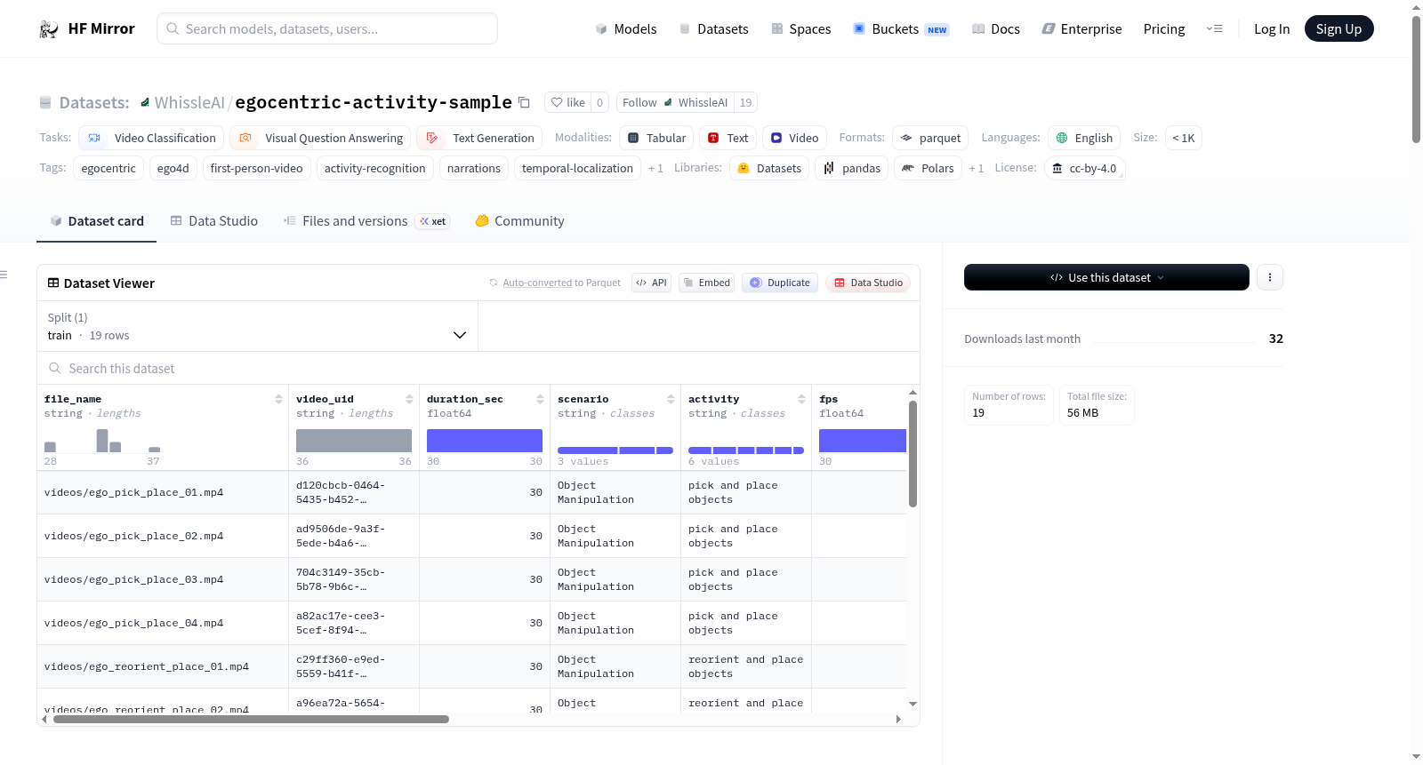Sort the duration_sec column
Screen dimensions: 1423x765
coord(540,399)
